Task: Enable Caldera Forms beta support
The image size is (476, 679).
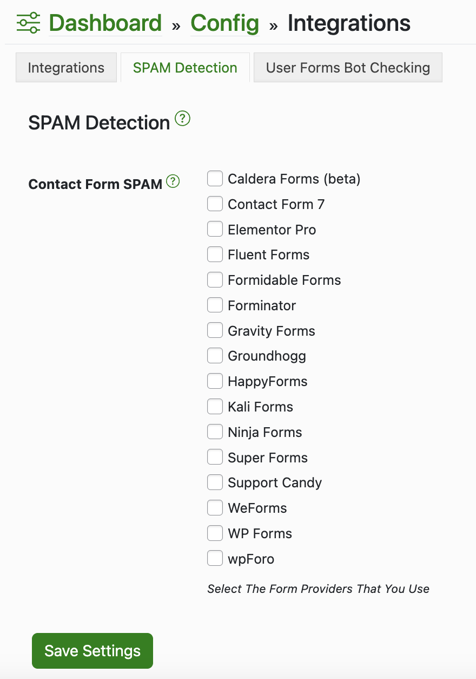Action: pyautogui.click(x=215, y=178)
